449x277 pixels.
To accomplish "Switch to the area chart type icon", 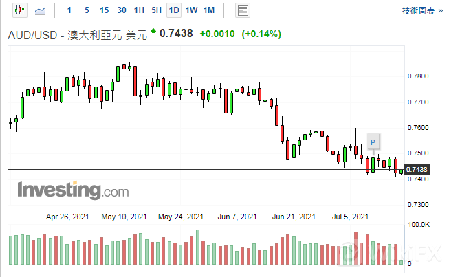I will (41, 10).
